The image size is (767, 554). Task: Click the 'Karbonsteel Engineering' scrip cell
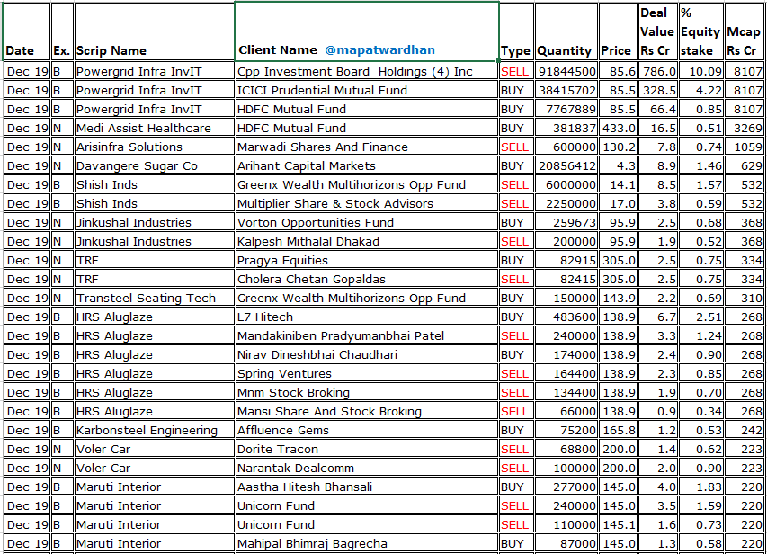click(x=154, y=431)
